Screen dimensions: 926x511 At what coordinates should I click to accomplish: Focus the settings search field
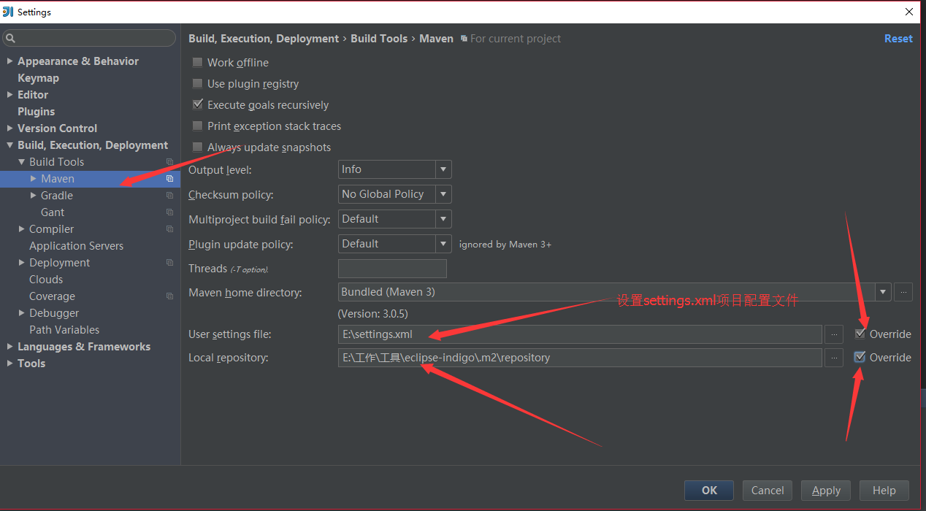click(x=89, y=38)
